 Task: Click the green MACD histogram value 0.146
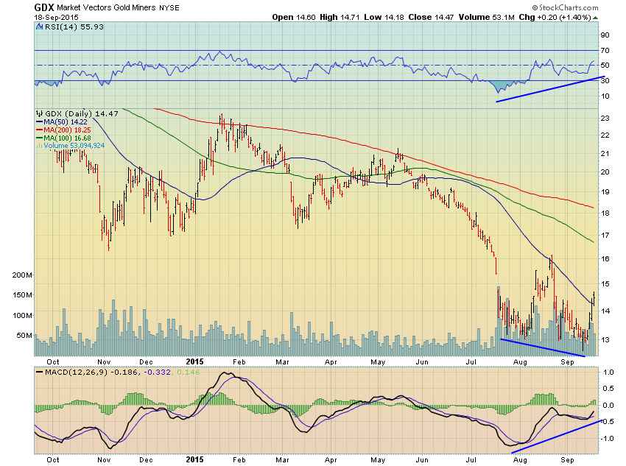188,373
